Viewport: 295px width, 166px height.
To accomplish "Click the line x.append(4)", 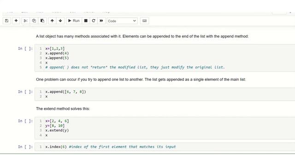I will [x=57, y=53].
